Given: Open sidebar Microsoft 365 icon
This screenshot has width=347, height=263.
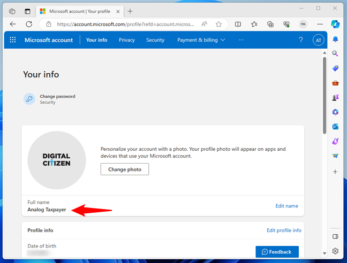Looking at the screenshot, I should pyautogui.click(x=335, y=112).
